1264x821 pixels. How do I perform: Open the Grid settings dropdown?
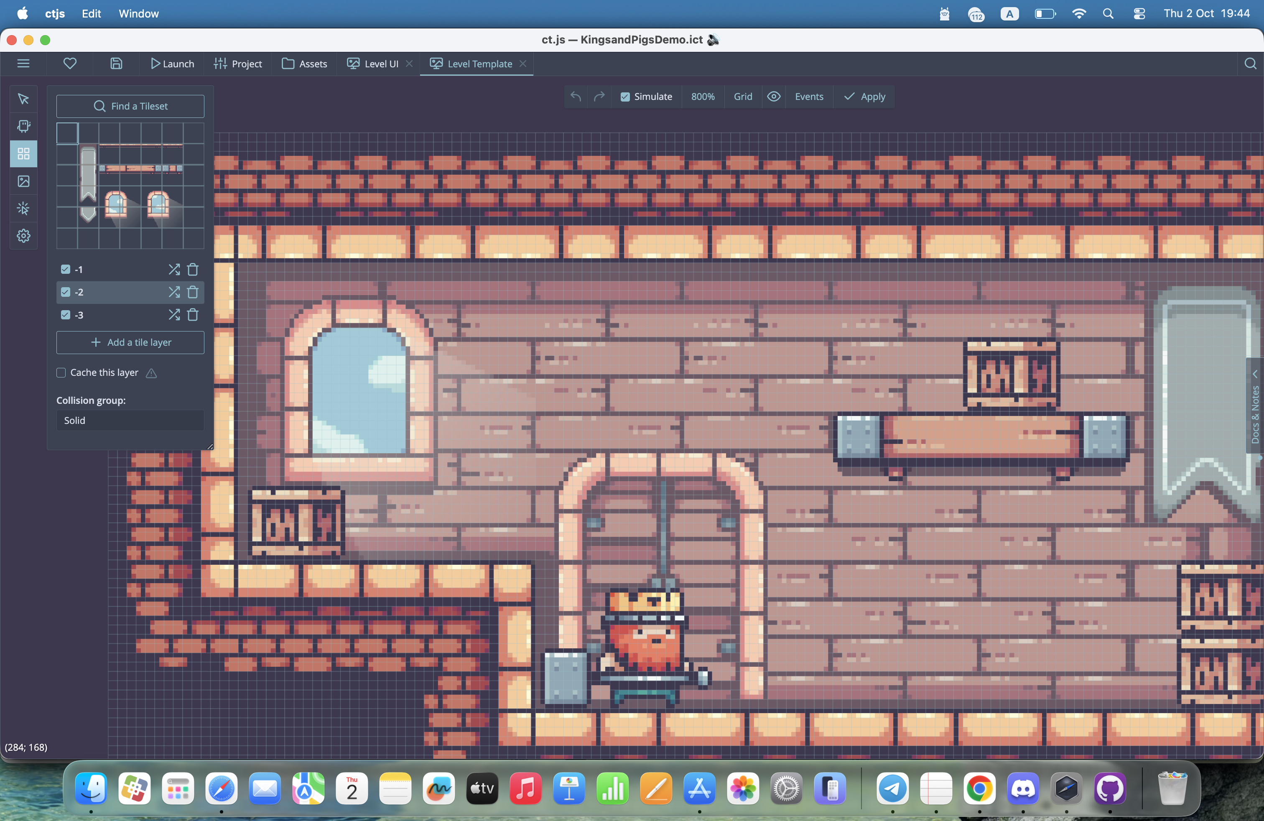pyautogui.click(x=742, y=97)
